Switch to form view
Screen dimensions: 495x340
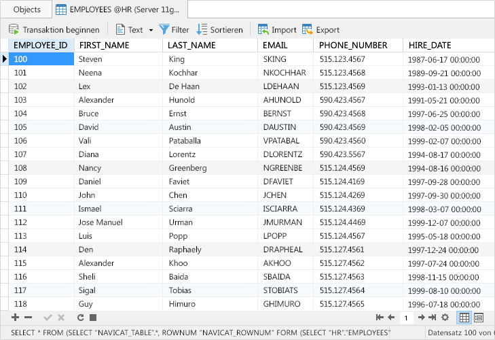[x=479, y=318]
